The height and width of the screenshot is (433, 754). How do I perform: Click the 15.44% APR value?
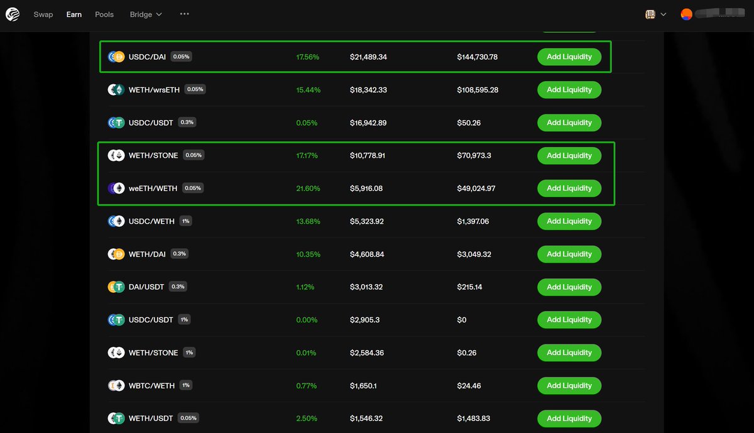click(x=309, y=90)
